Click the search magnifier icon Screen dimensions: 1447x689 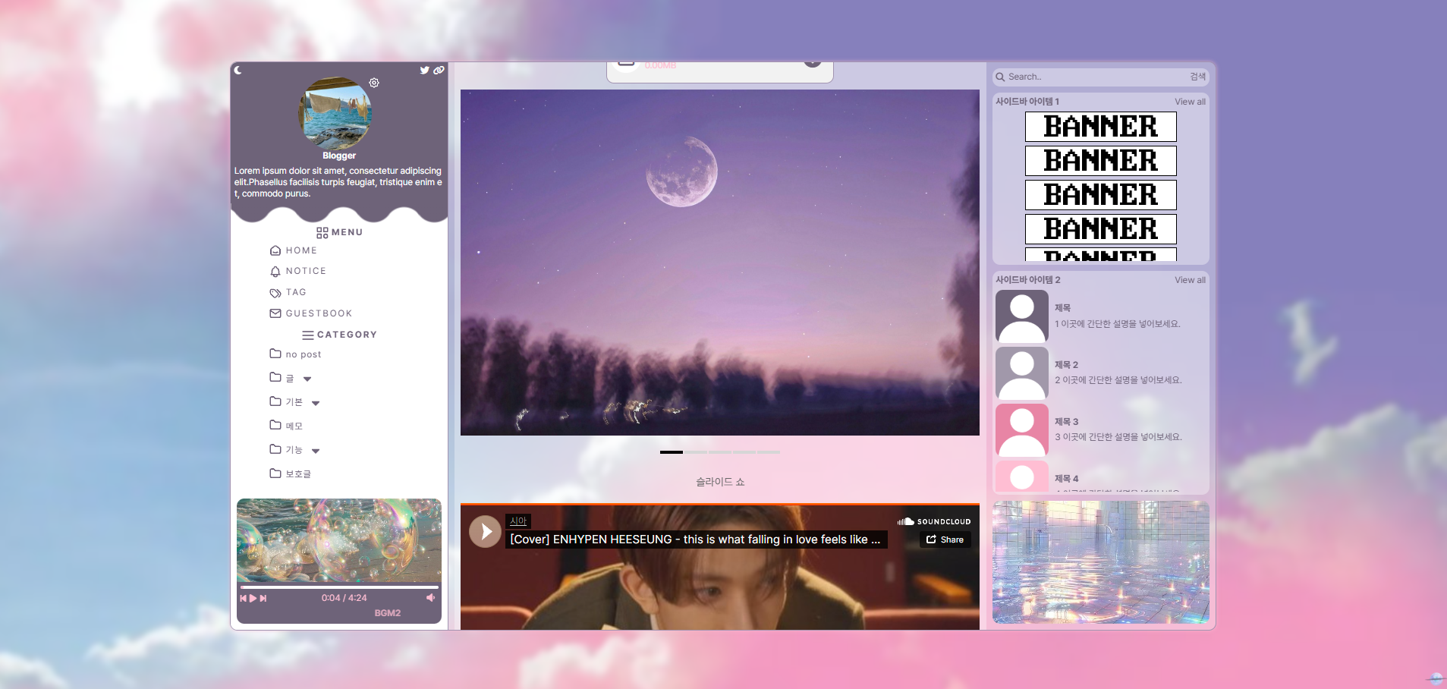pos(1000,77)
